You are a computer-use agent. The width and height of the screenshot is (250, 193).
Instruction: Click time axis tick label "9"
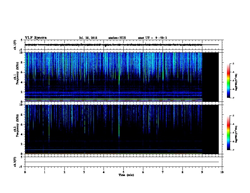click(202, 172)
